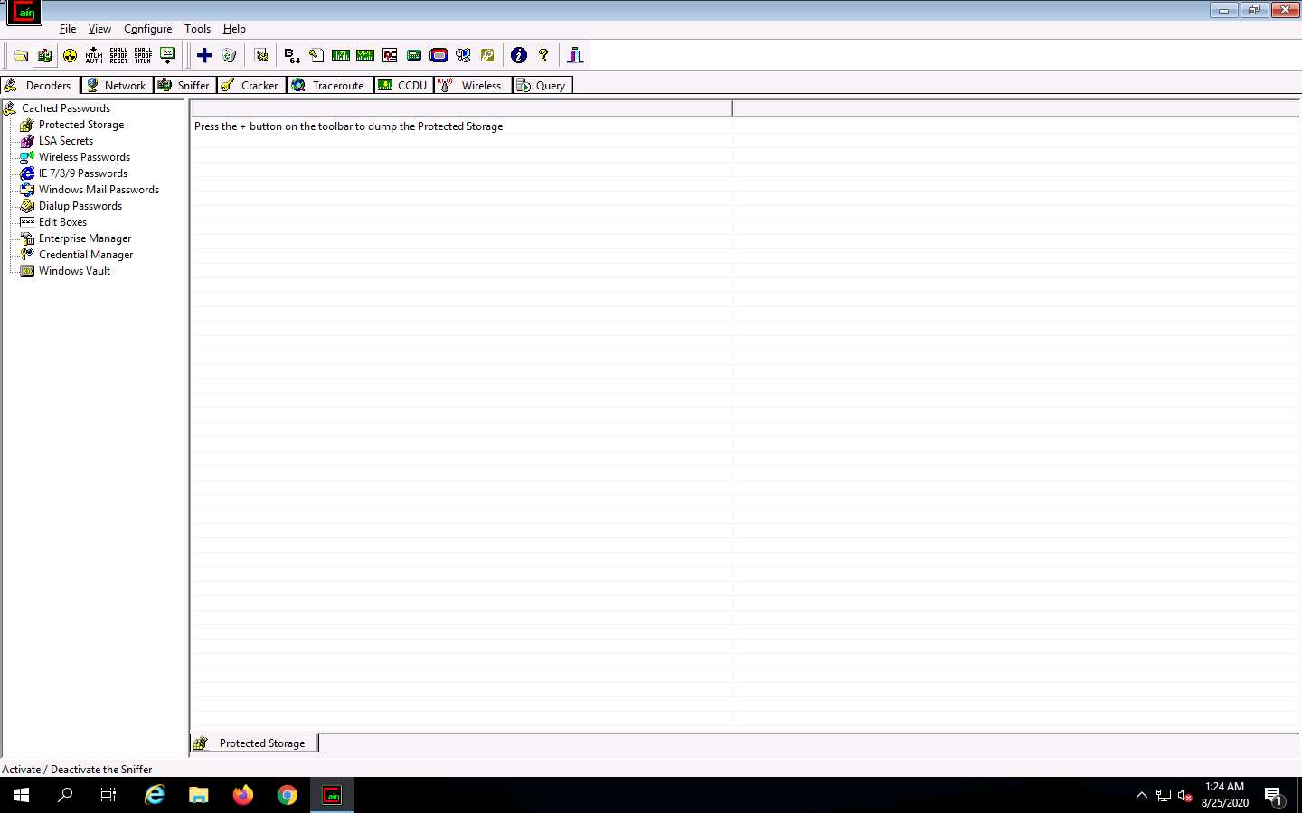Click the Cain taskbar button

[x=332, y=795]
